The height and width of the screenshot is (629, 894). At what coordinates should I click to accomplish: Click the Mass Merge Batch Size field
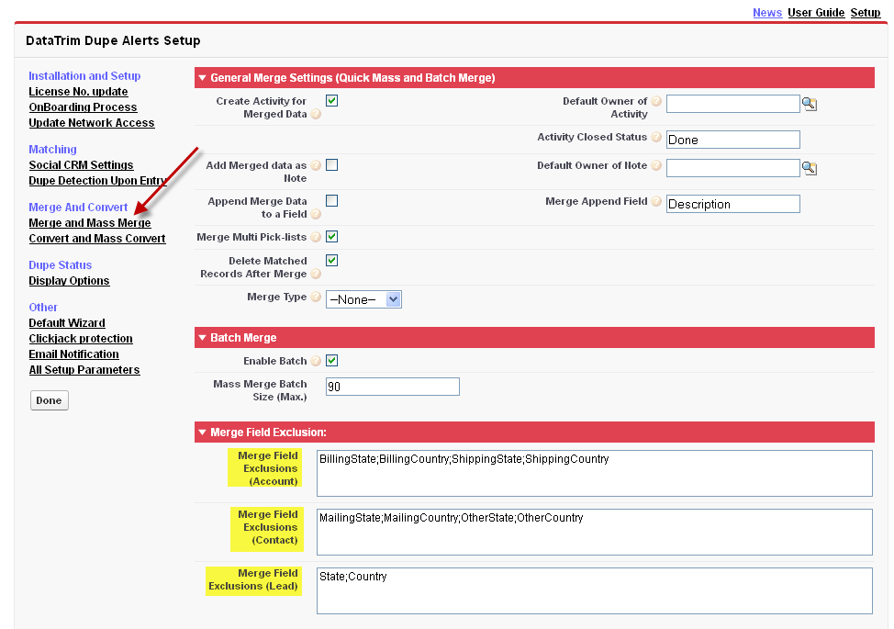[x=392, y=387]
